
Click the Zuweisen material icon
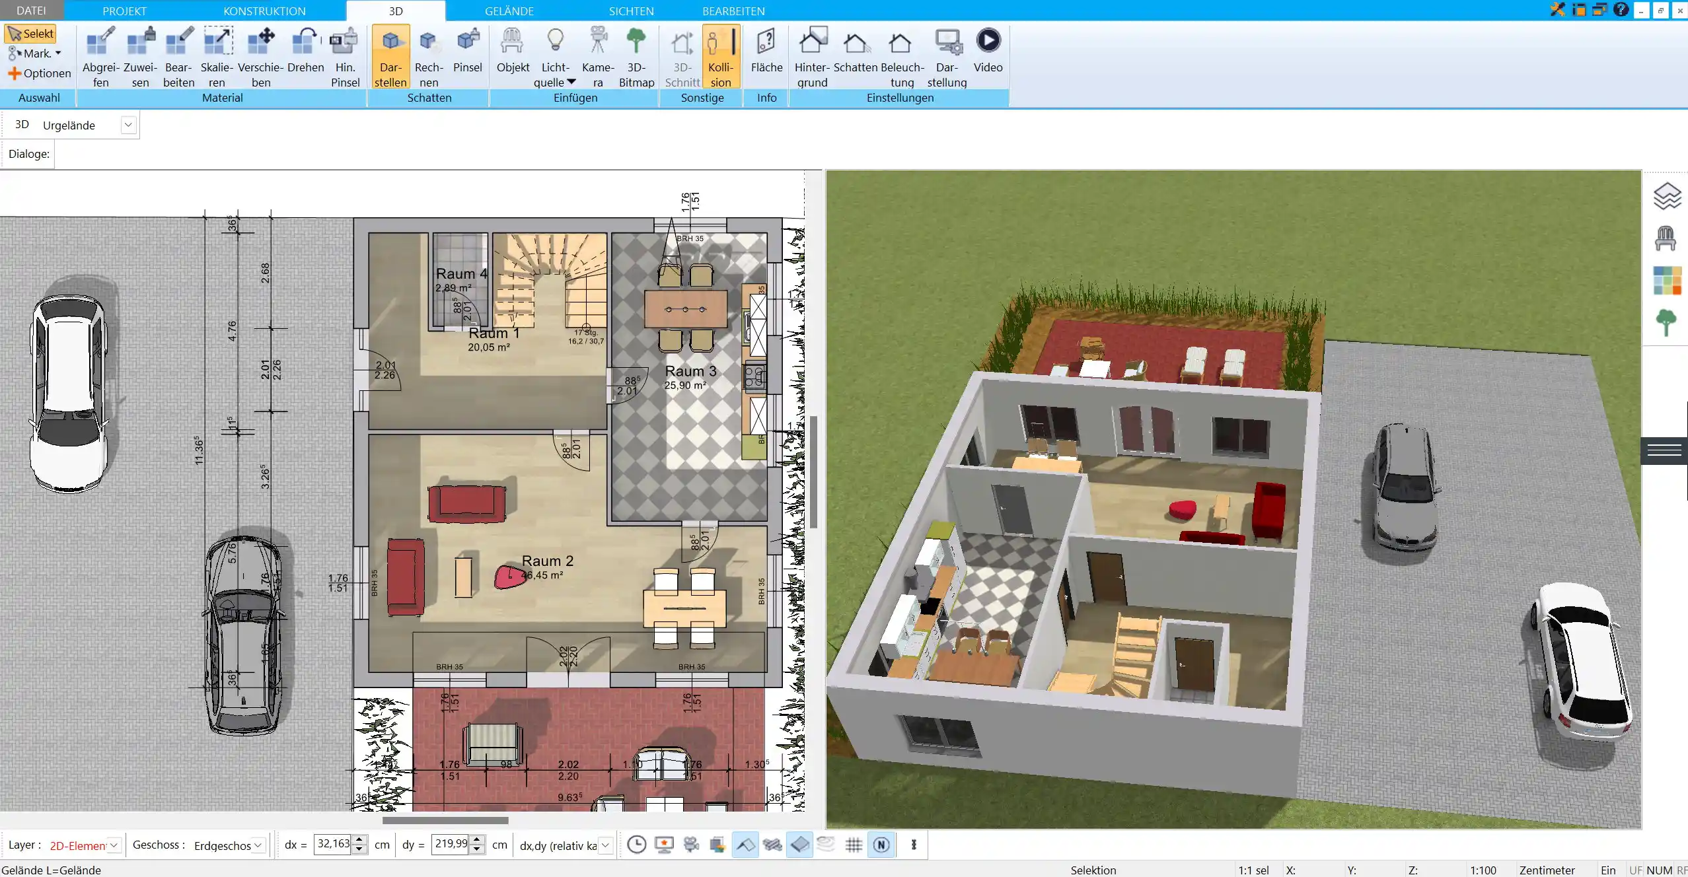click(x=140, y=57)
